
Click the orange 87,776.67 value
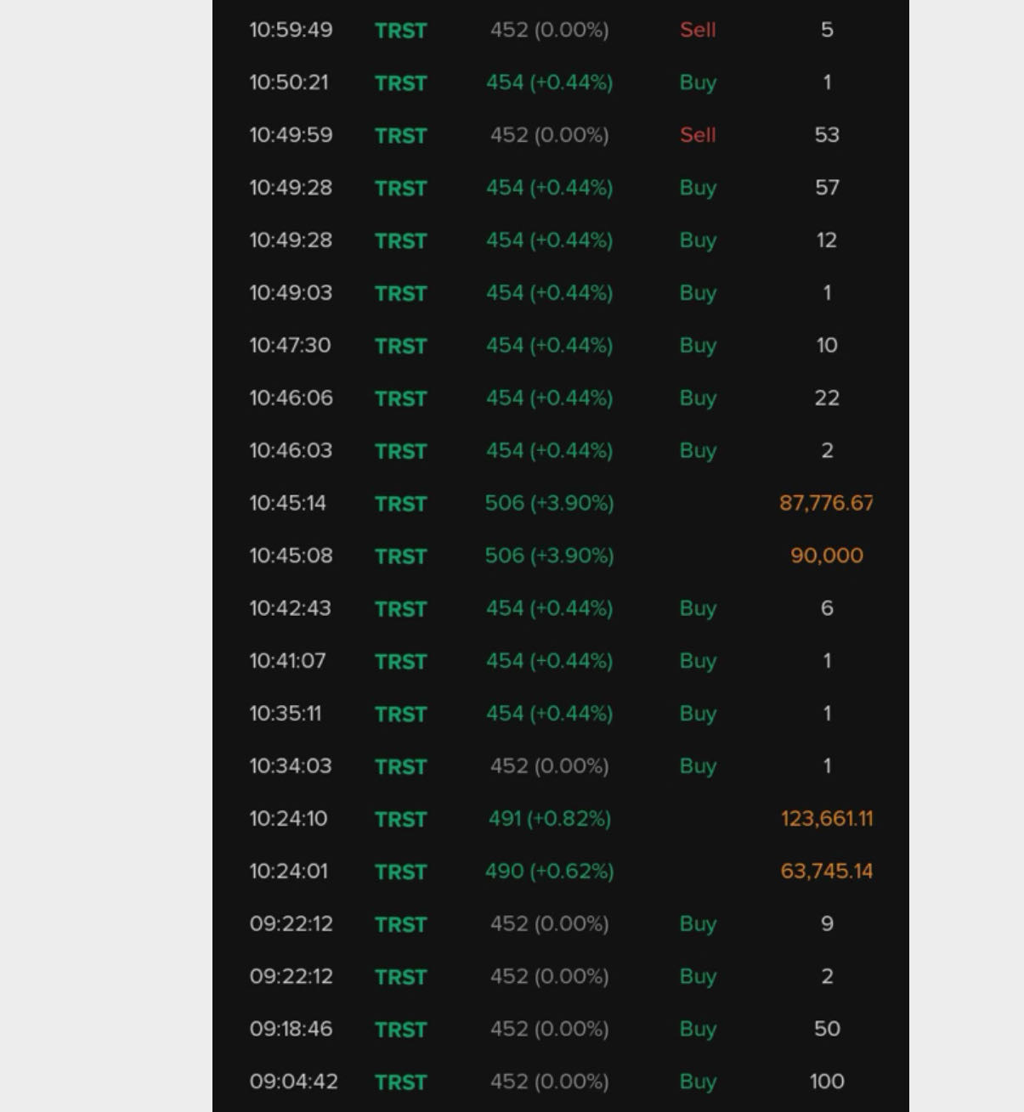pyautogui.click(x=826, y=503)
